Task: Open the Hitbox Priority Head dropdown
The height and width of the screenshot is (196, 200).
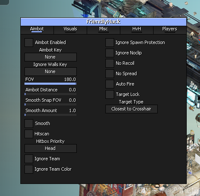Action: [51, 148]
